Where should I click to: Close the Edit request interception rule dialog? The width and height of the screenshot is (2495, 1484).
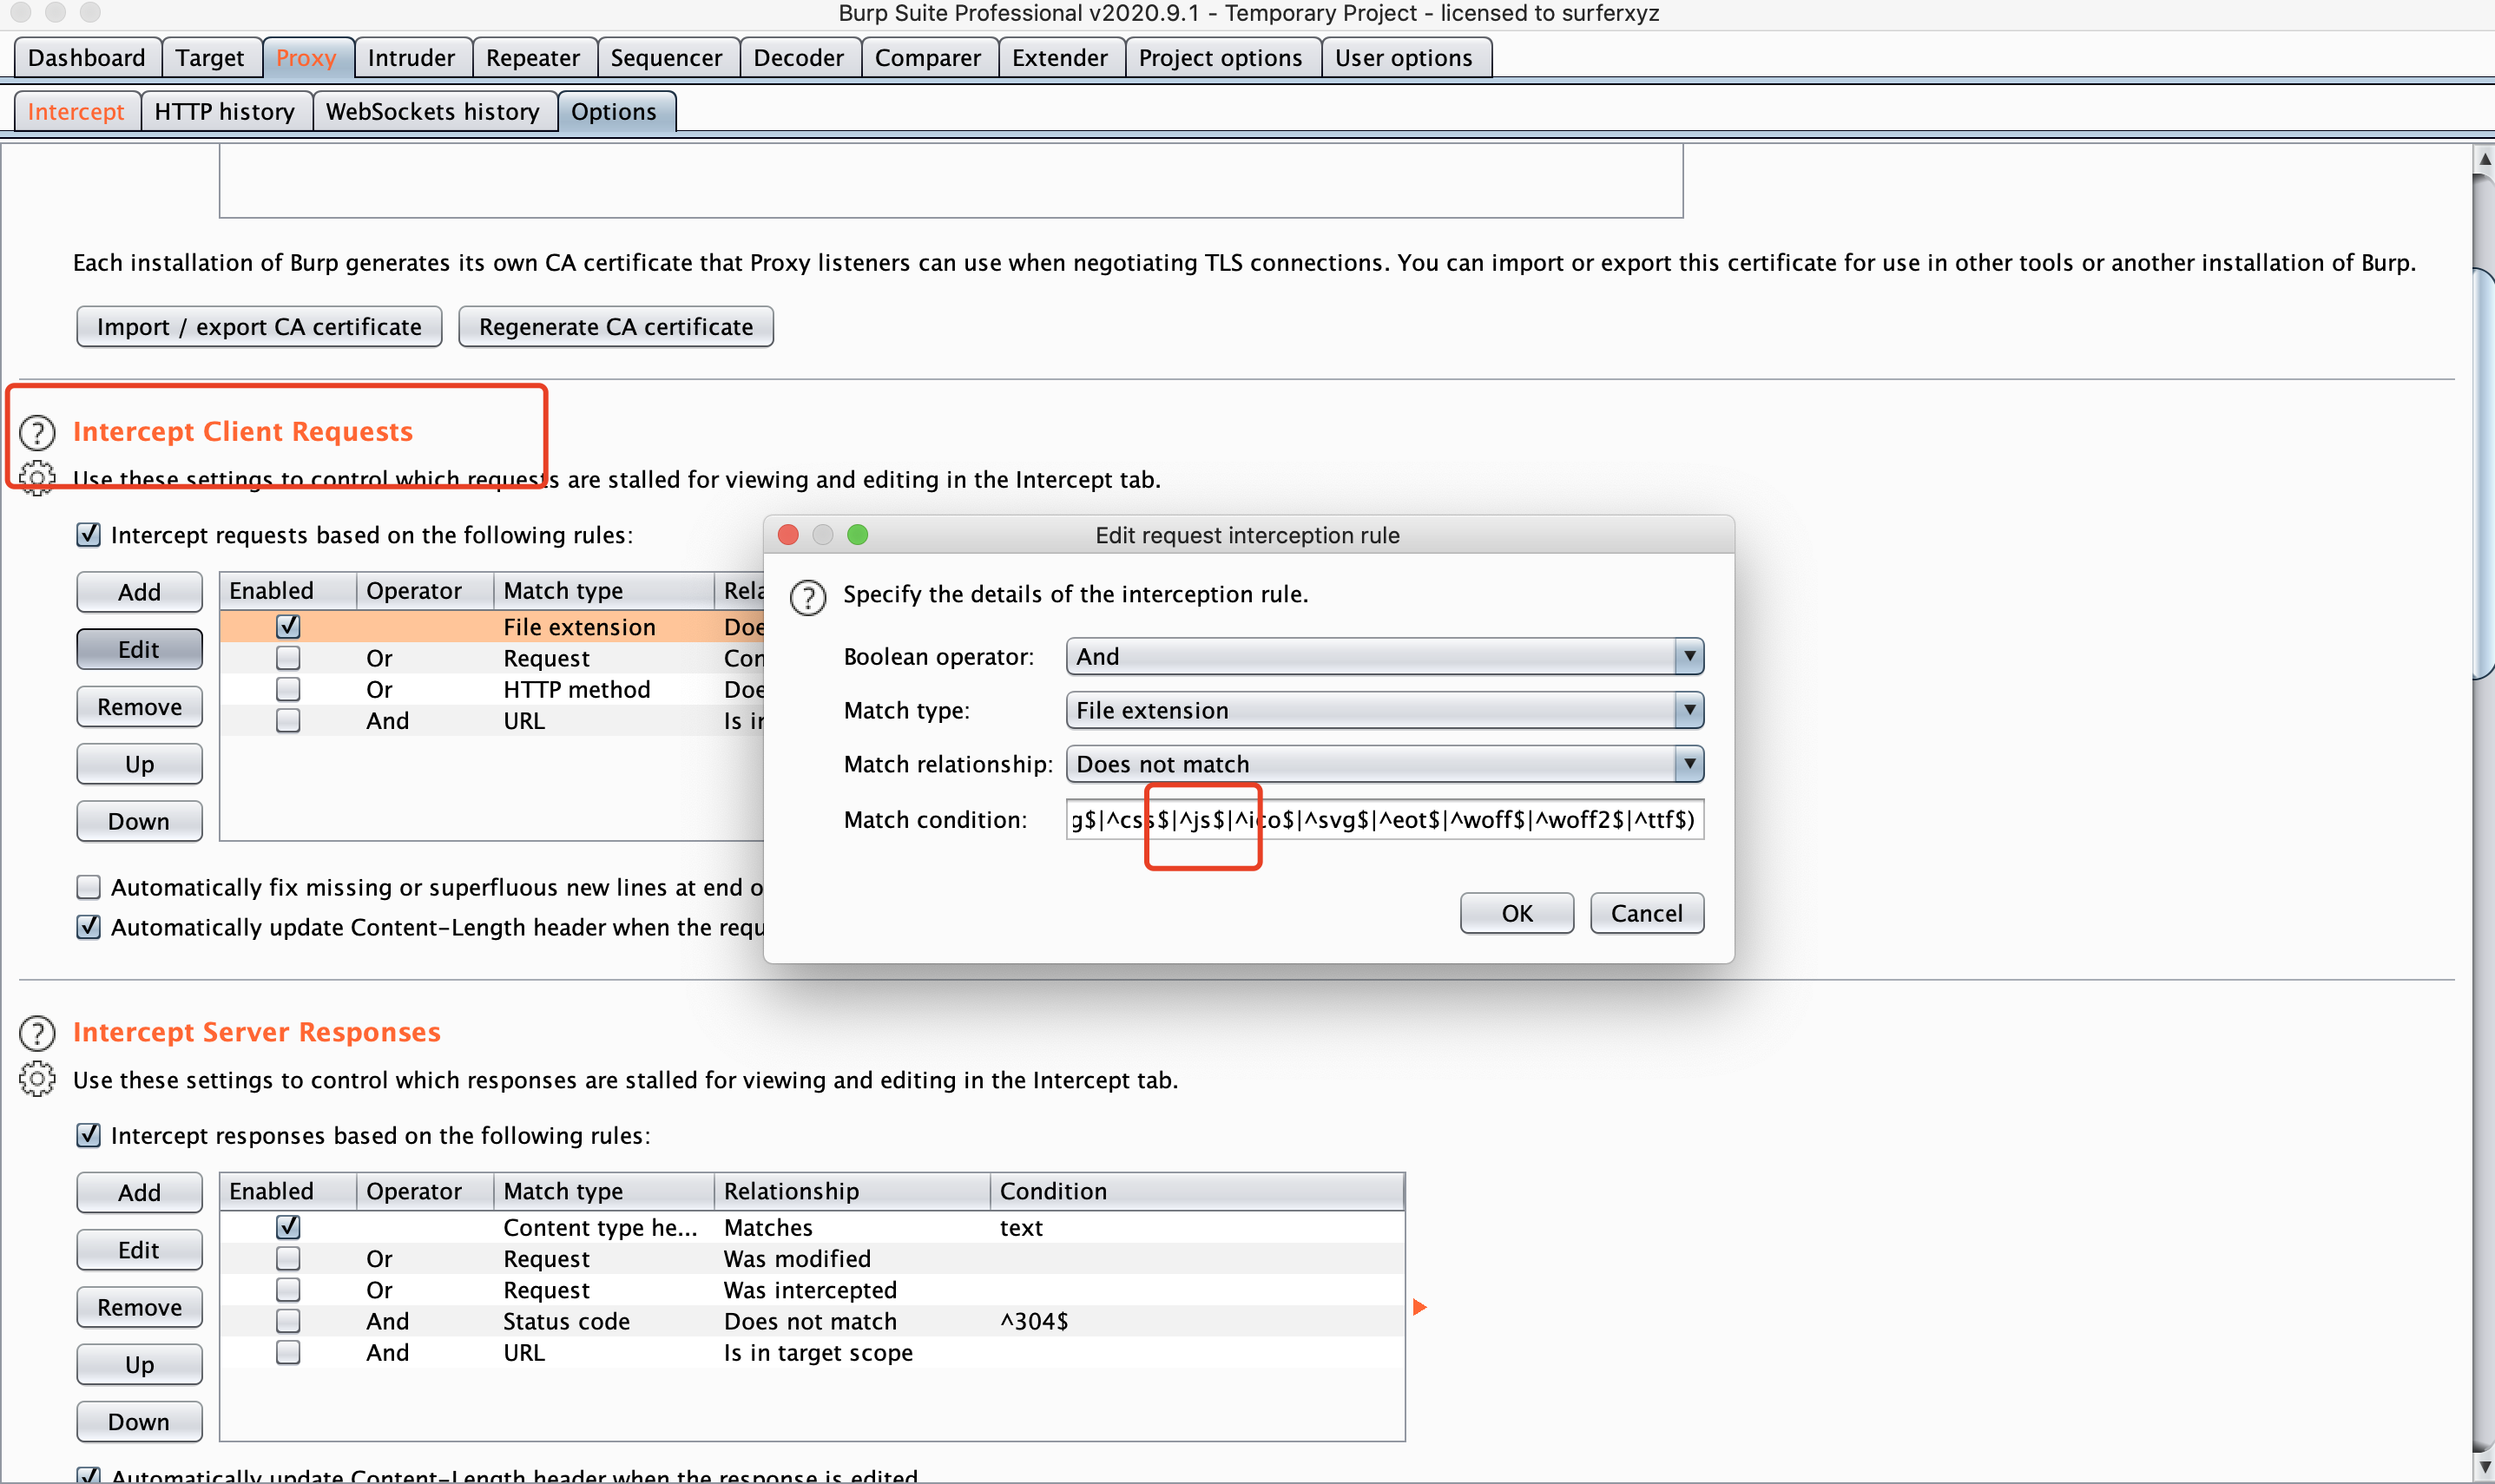coord(788,535)
